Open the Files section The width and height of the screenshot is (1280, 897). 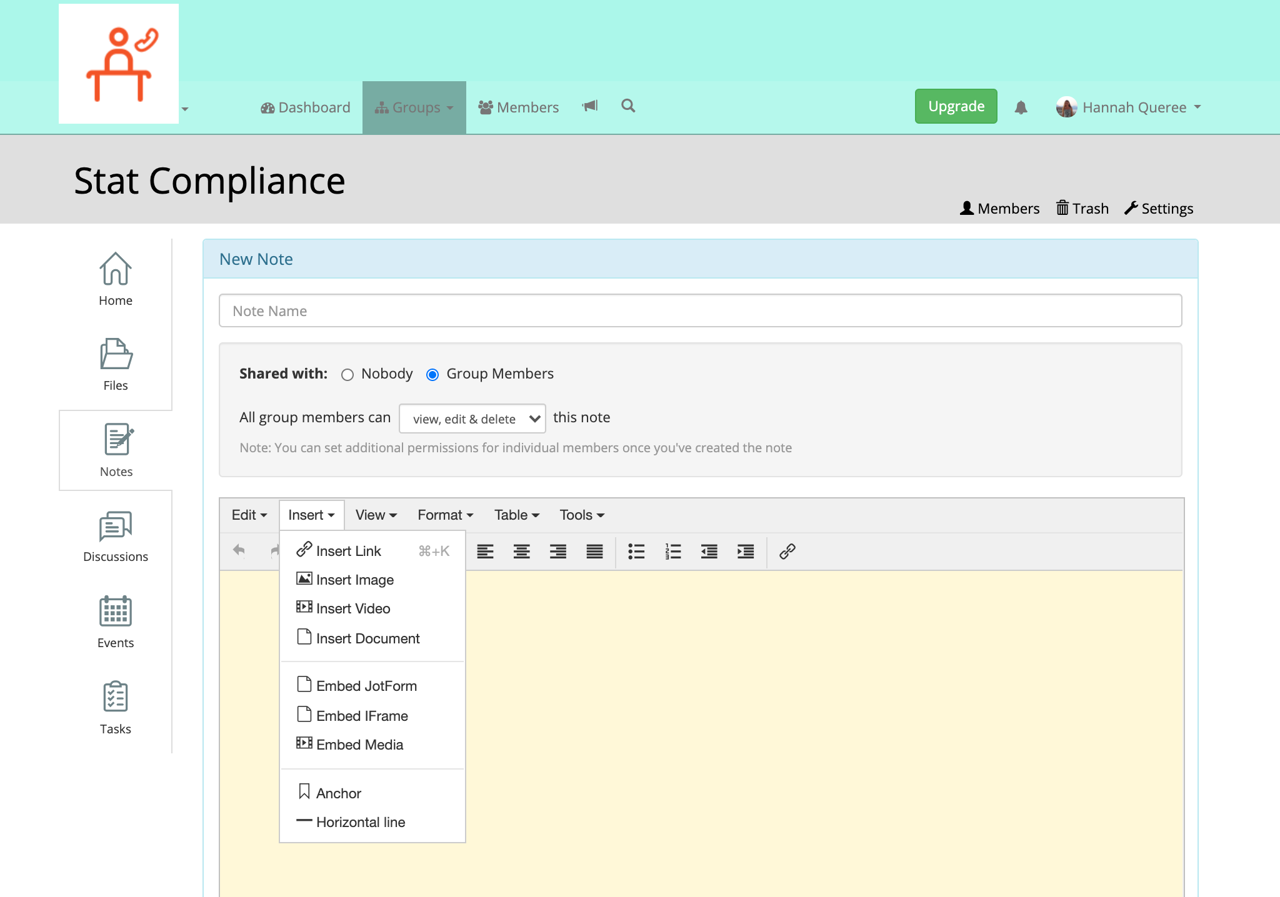click(116, 365)
